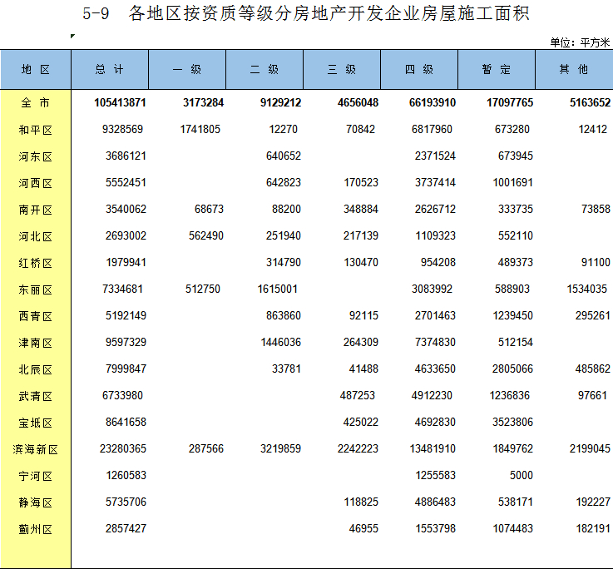Click cell value 5000

[522, 475]
